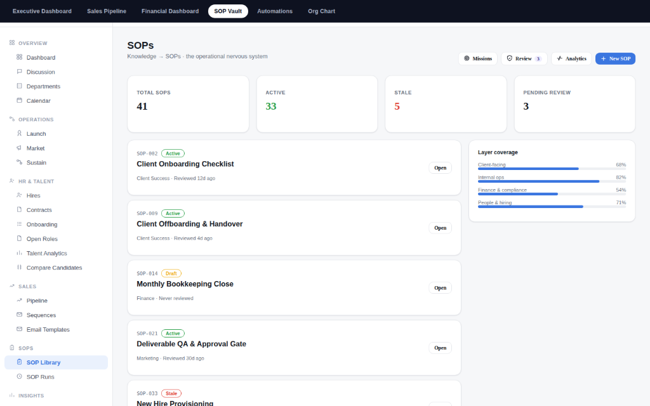Click the Active 33 stat card
The height and width of the screenshot is (406, 650).
[317, 104]
